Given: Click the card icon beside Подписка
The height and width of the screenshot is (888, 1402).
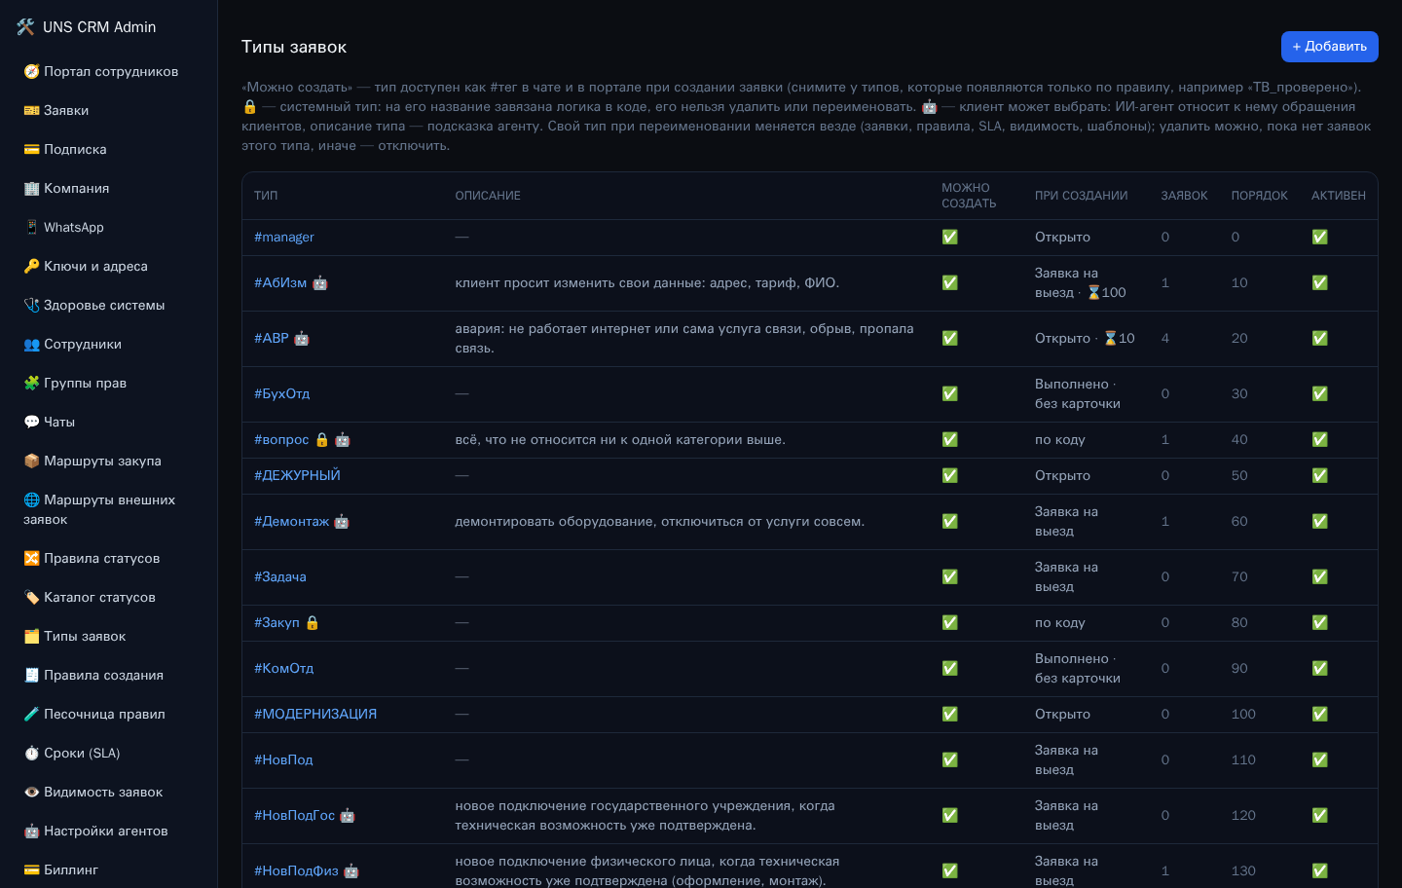Looking at the screenshot, I should (x=31, y=149).
